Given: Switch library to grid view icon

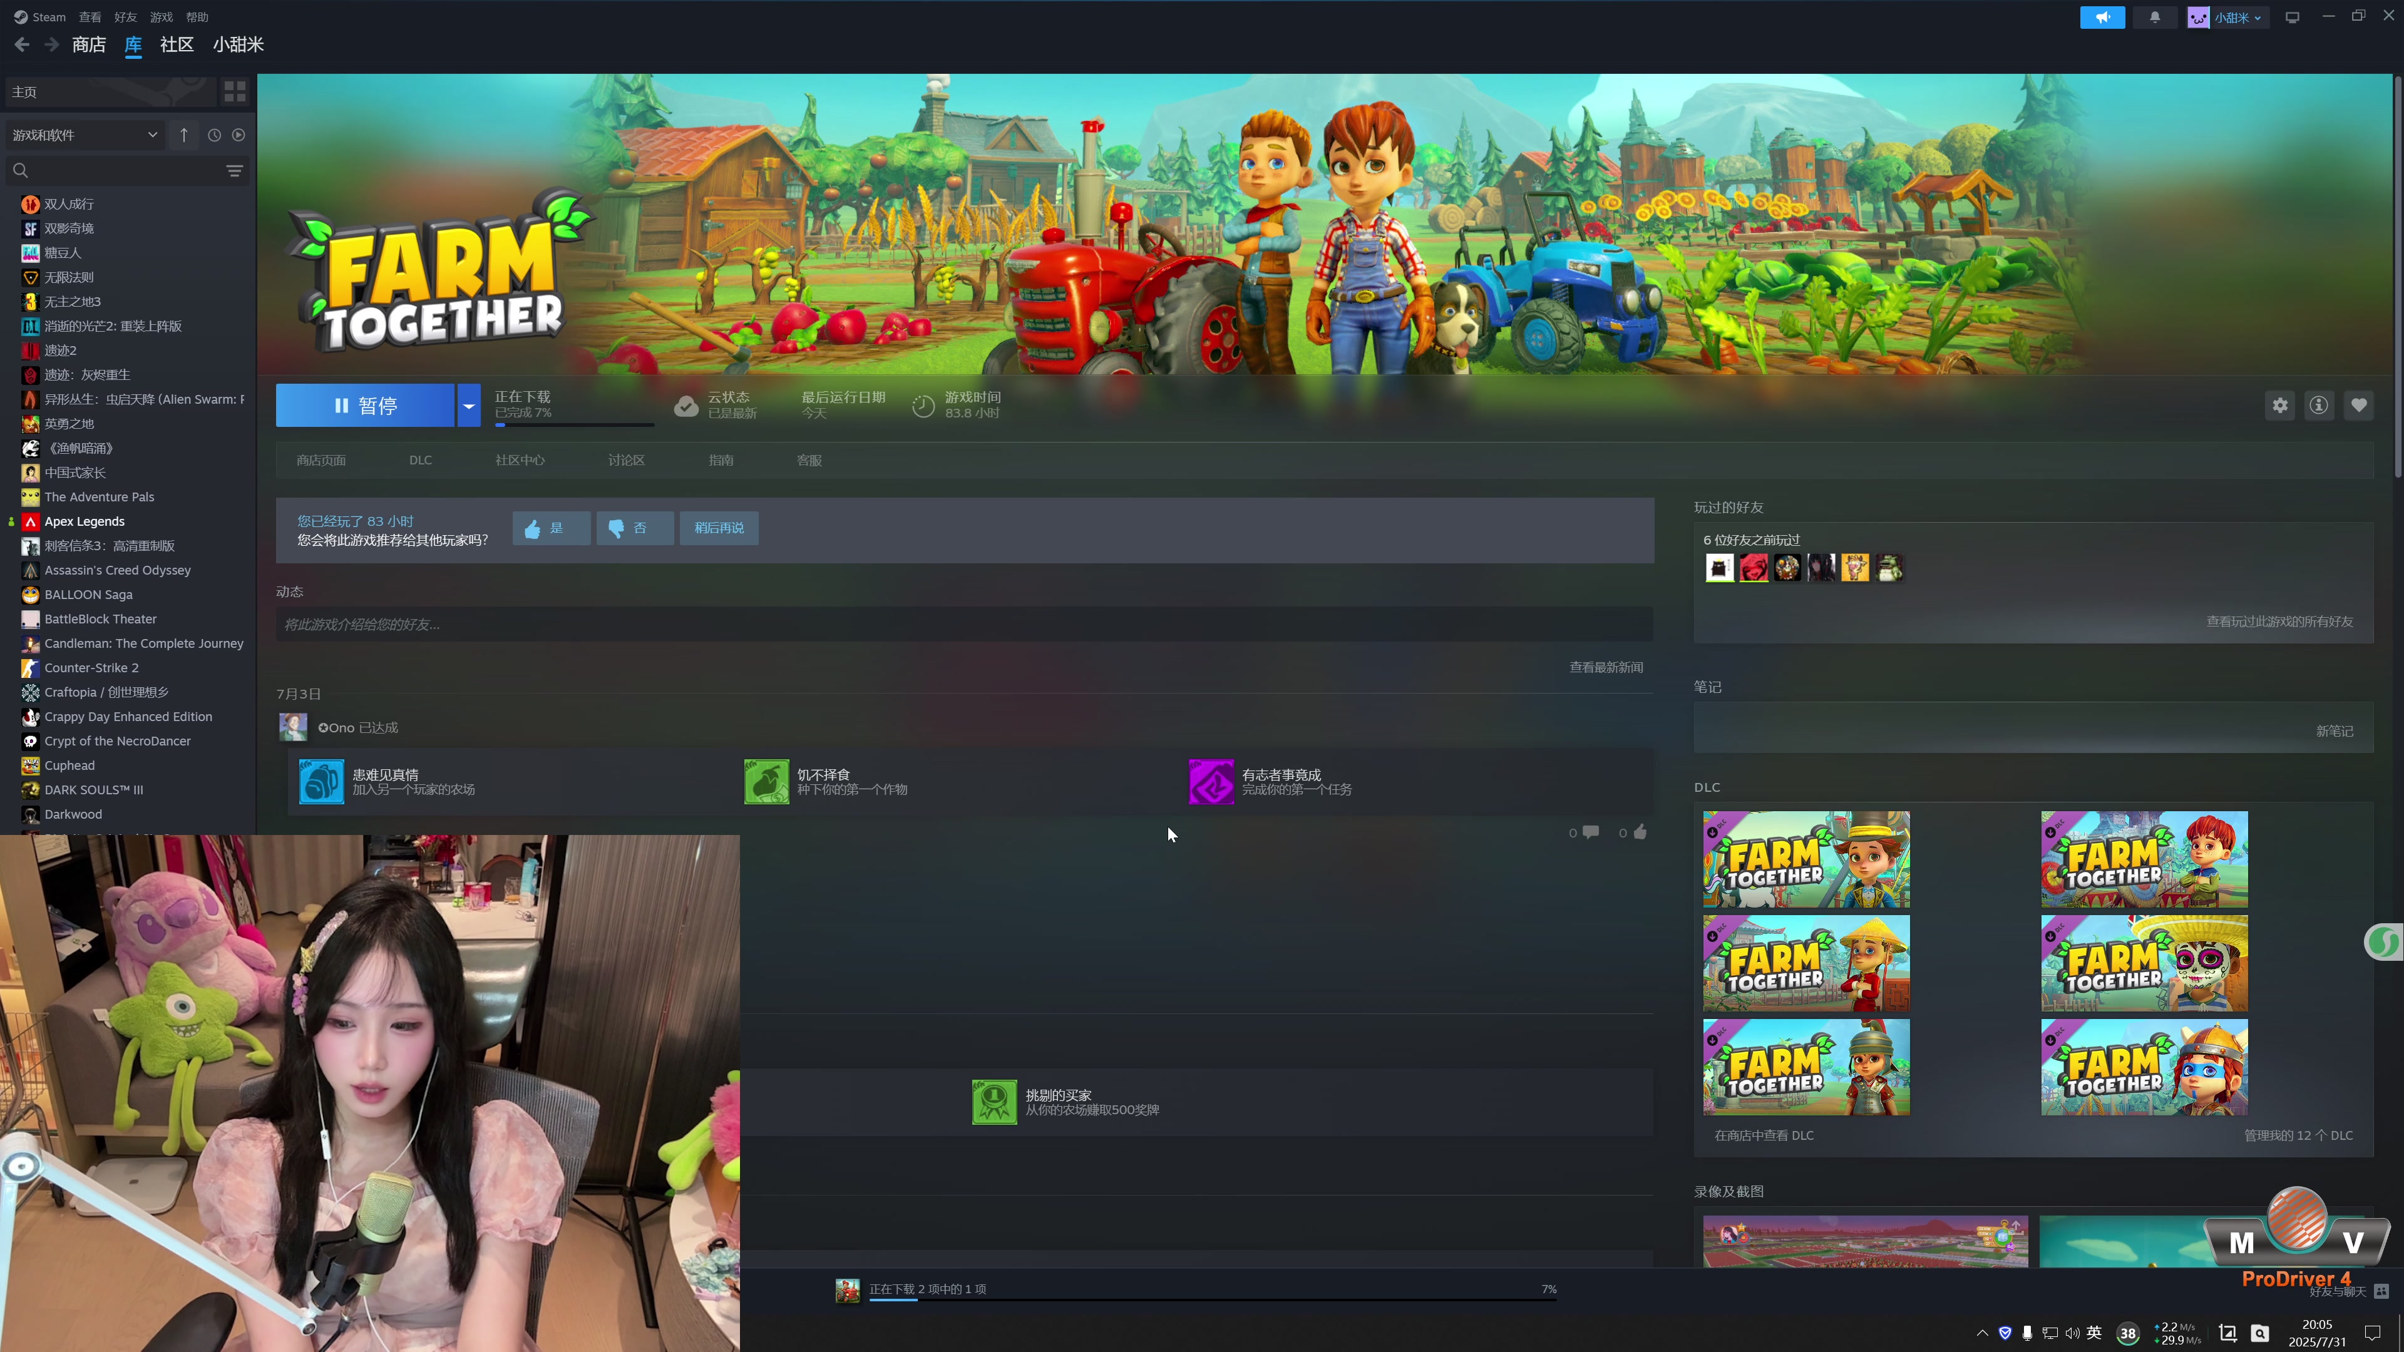Looking at the screenshot, I should tap(234, 91).
